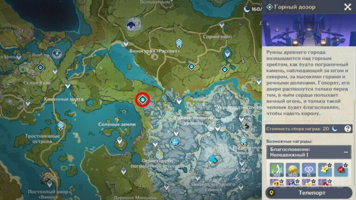Click the red-circled domain marker on the map
The width and height of the screenshot is (356, 200).
click(x=143, y=99)
